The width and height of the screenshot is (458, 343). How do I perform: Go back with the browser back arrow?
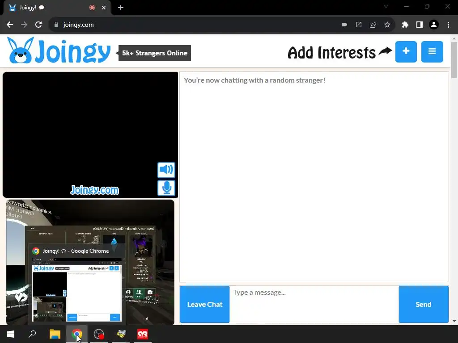[10, 25]
